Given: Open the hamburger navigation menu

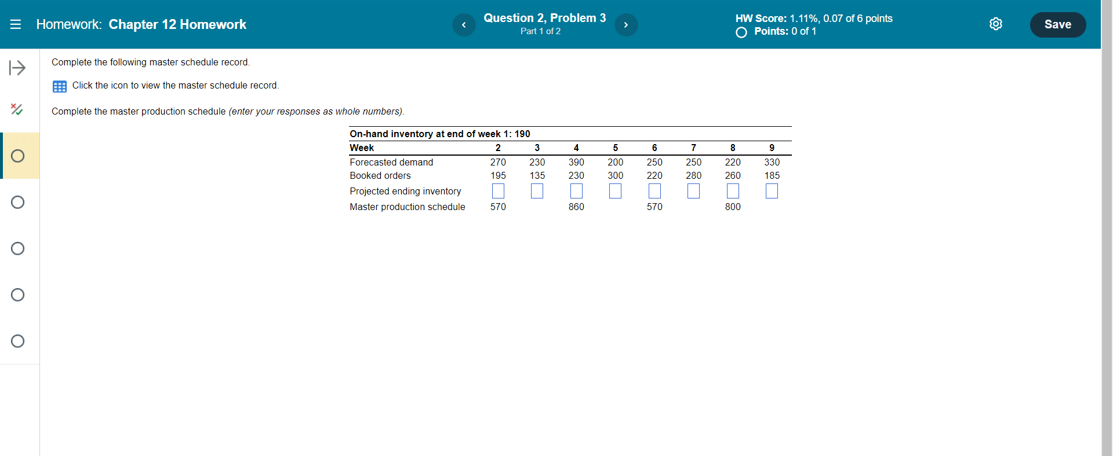Looking at the screenshot, I should (16, 24).
